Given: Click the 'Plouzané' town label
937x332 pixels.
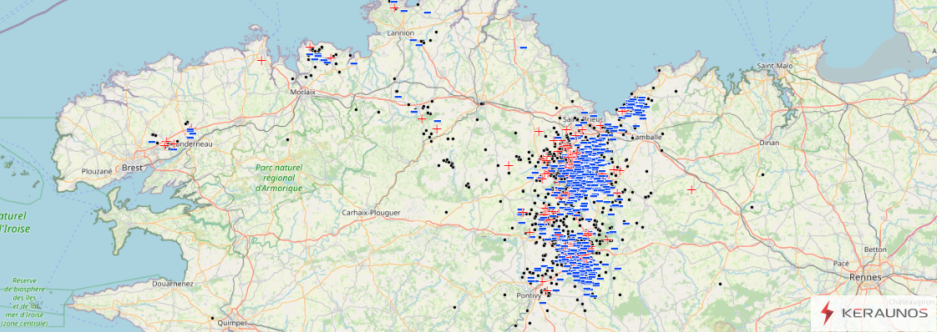Looking at the screenshot, I should point(97,171).
